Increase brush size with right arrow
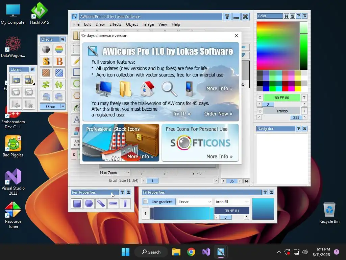This screenshot has width=346, height=260. tap(216, 181)
